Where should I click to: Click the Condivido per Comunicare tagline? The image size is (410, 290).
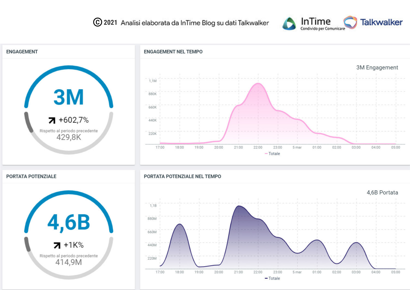click(323, 29)
